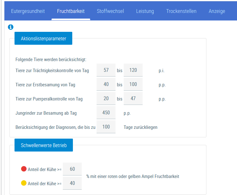
Task: Select the Fruchtbarkeit tab
Action: pos(71,11)
